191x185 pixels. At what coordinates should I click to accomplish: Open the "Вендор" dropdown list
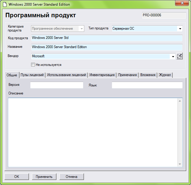pos(173,56)
